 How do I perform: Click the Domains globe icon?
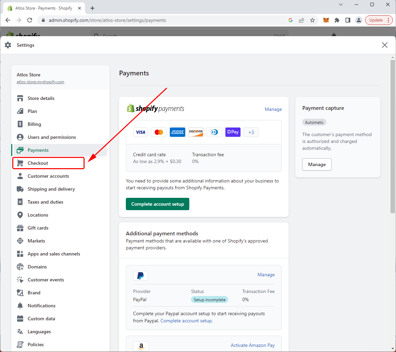(x=20, y=267)
